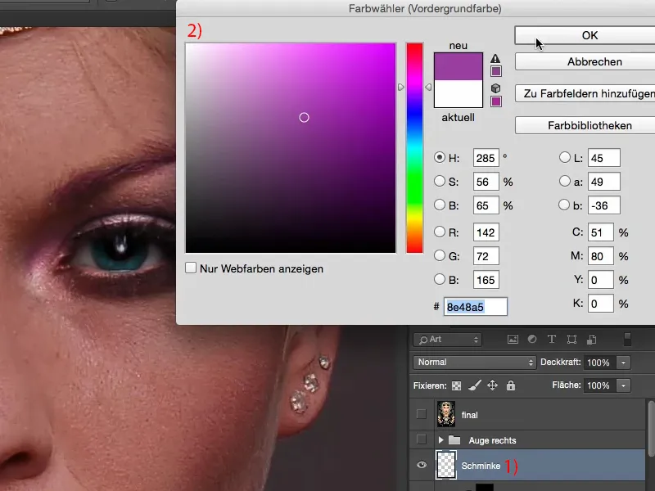Click the lock all padlock icon

tap(511, 385)
